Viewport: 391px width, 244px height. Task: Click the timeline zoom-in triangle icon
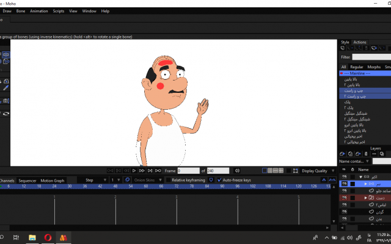(324, 180)
